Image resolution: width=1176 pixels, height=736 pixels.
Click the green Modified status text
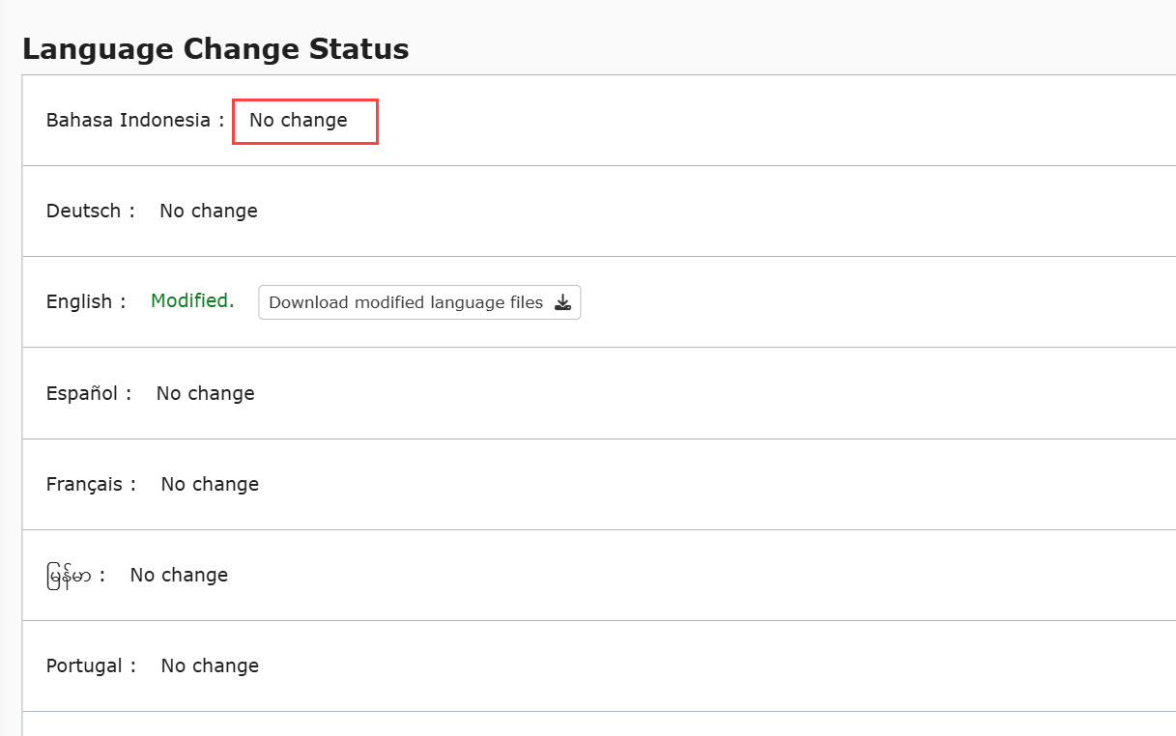(x=192, y=301)
